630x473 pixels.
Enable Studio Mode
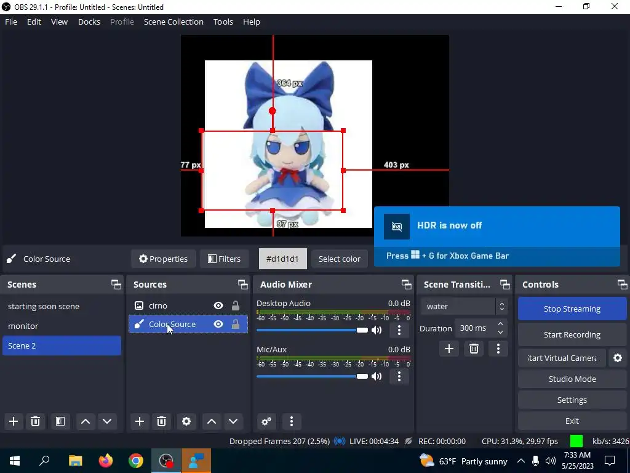pos(572,379)
